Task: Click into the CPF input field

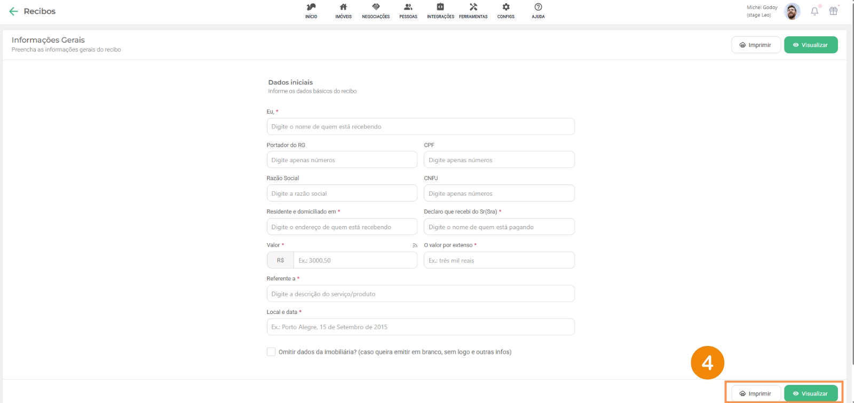Action: 499,160
